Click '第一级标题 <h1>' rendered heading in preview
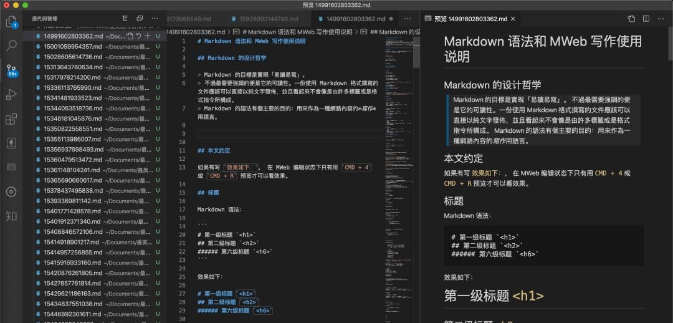This screenshot has width=673, height=323. tap(494, 296)
